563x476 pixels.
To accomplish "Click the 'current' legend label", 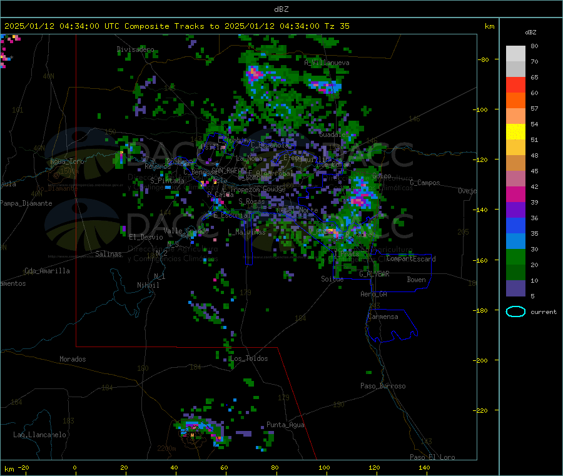I will click(x=544, y=312).
